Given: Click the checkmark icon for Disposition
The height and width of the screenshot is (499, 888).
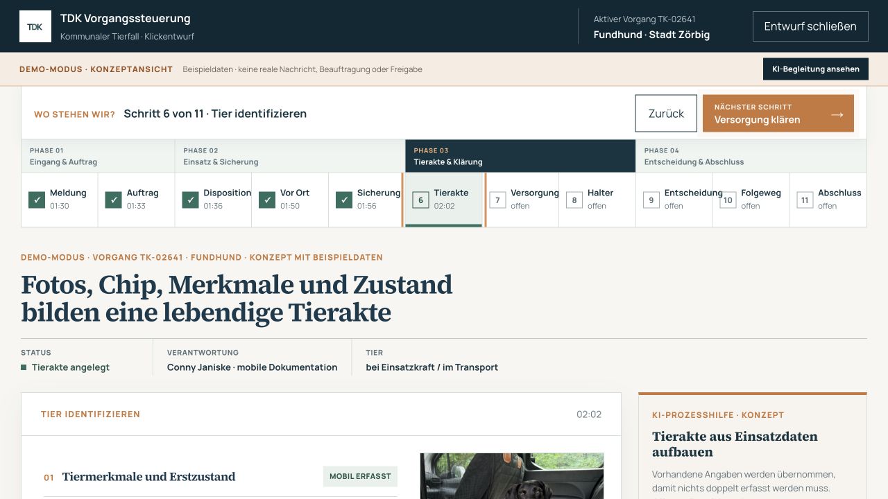Looking at the screenshot, I should click(190, 200).
